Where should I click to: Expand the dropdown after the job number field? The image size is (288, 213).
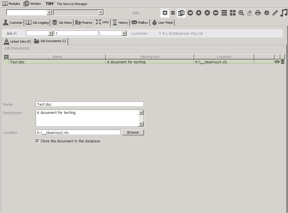124,33
